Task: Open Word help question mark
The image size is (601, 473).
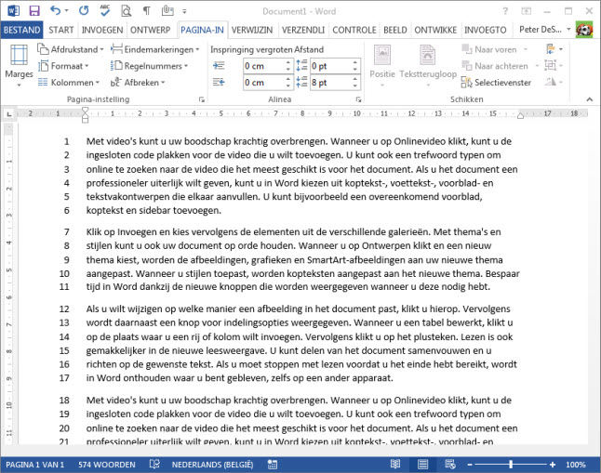Action: [x=505, y=11]
